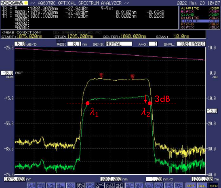
Task: Click the AUT SRC status indicator
Action: 129,185
